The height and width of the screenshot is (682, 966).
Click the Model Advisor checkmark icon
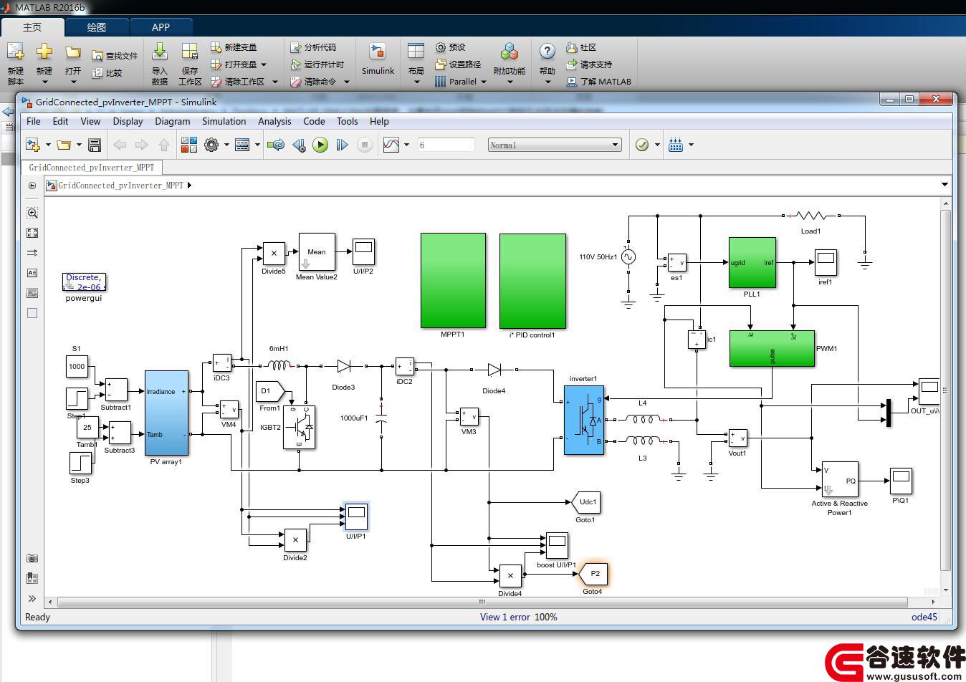point(642,145)
